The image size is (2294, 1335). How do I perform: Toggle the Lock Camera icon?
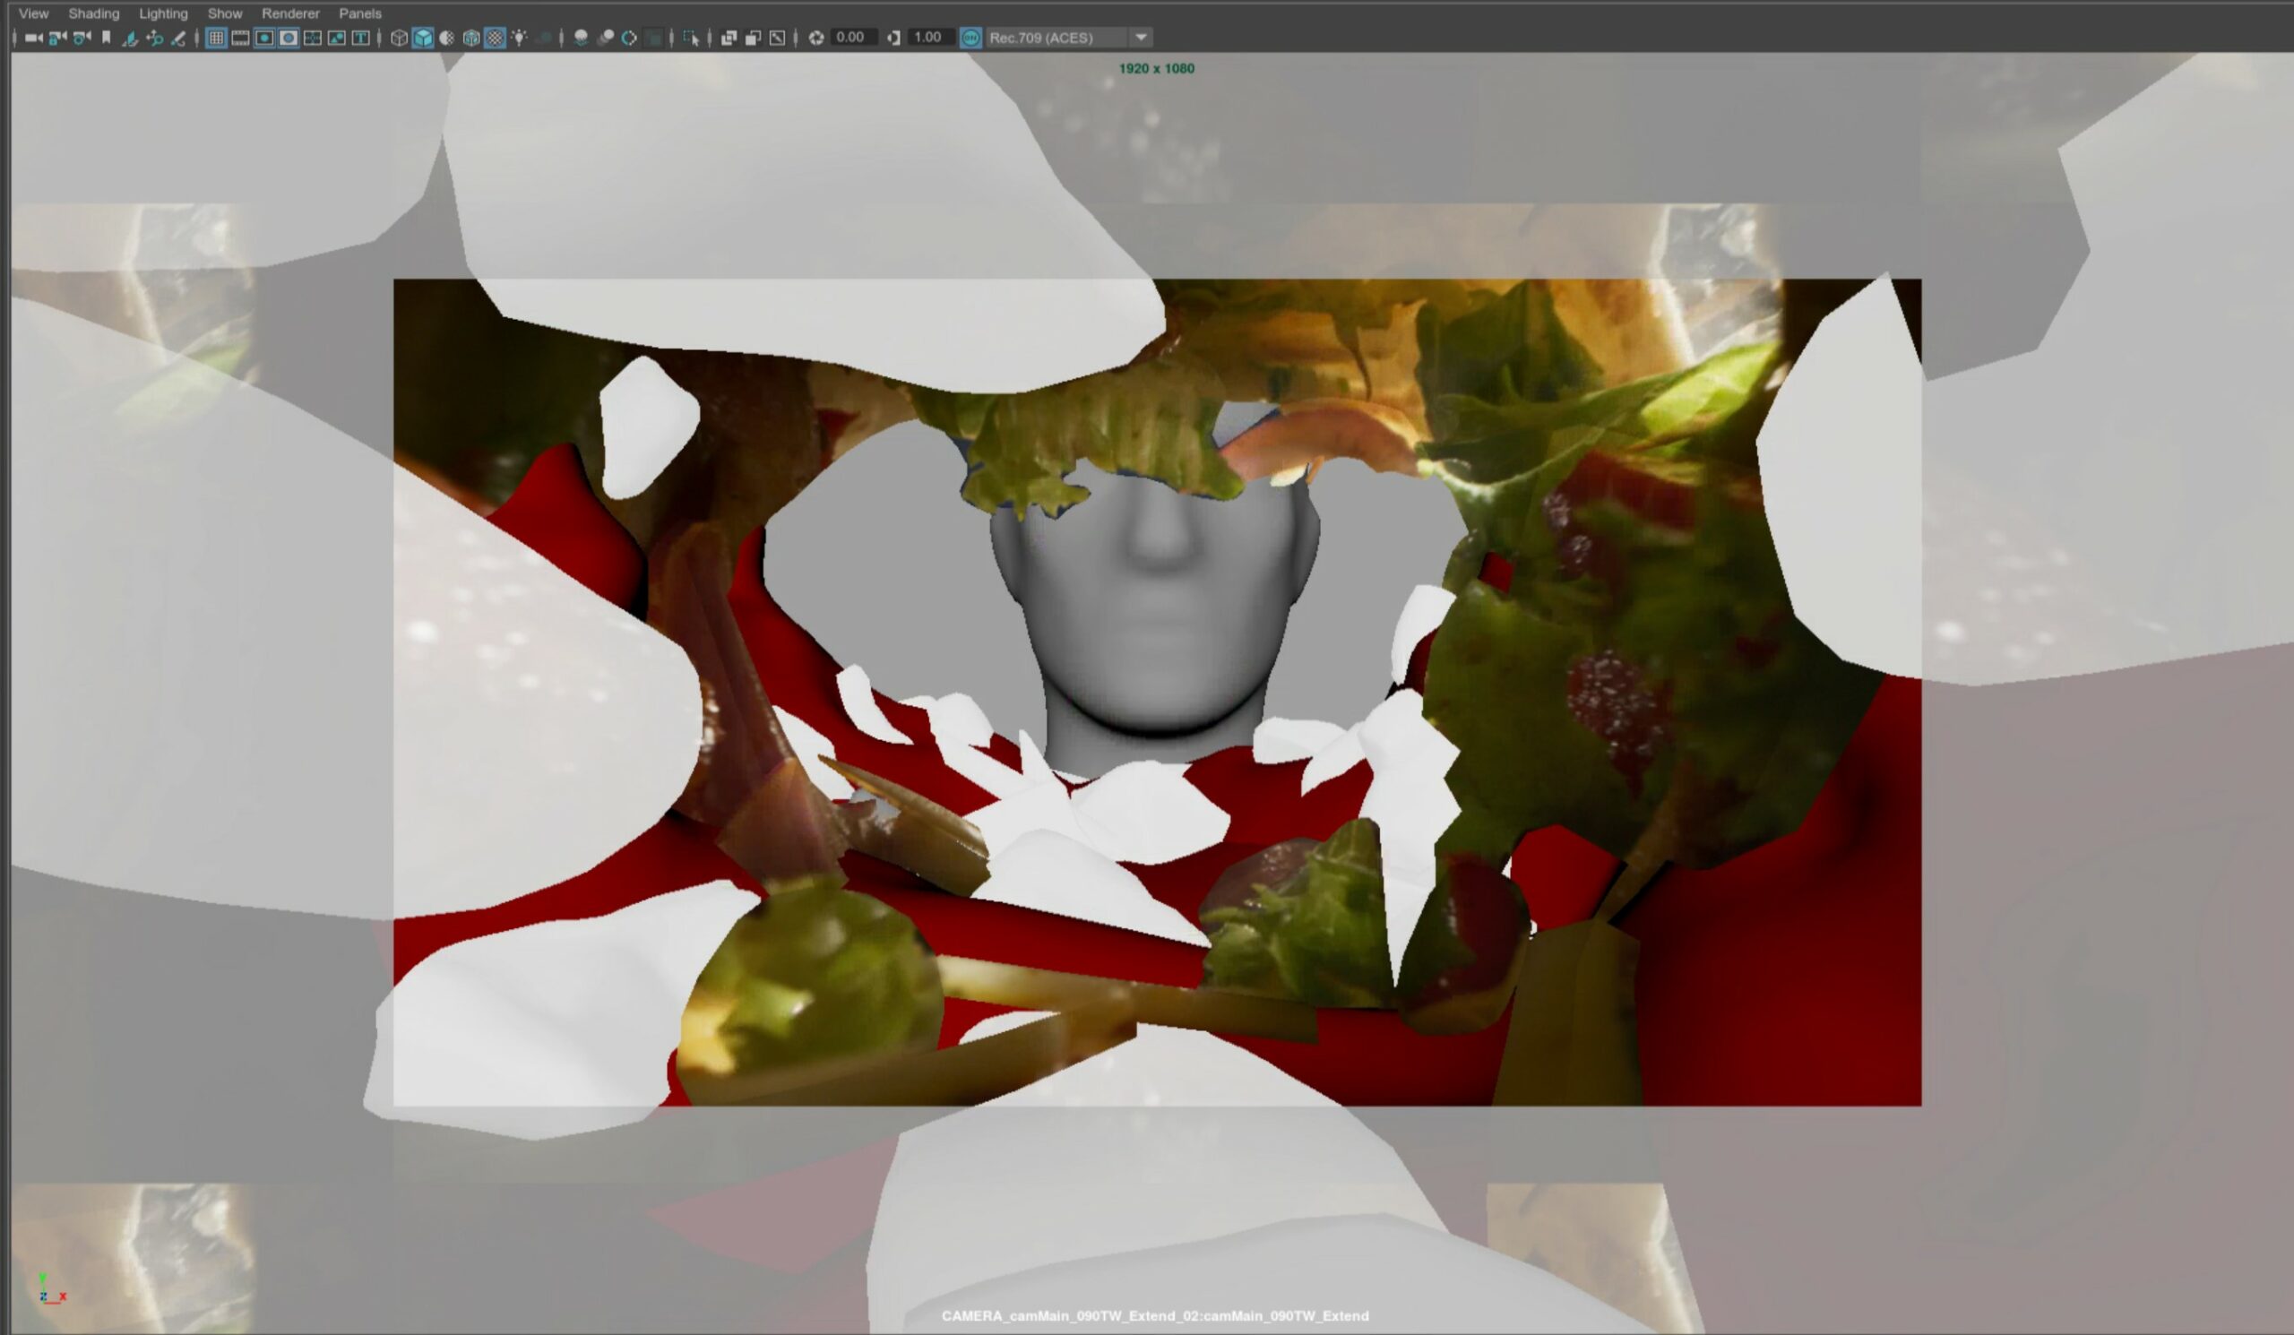click(x=57, y=38)
